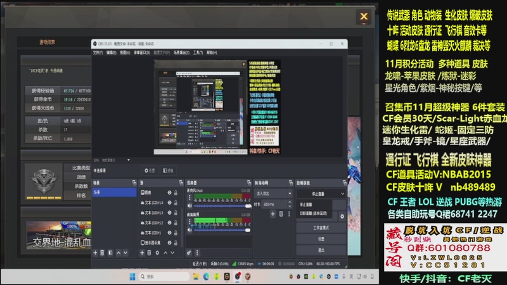Open source 设置 properties button above docks
The image size is (507, 285).
(x=150, y=170)
